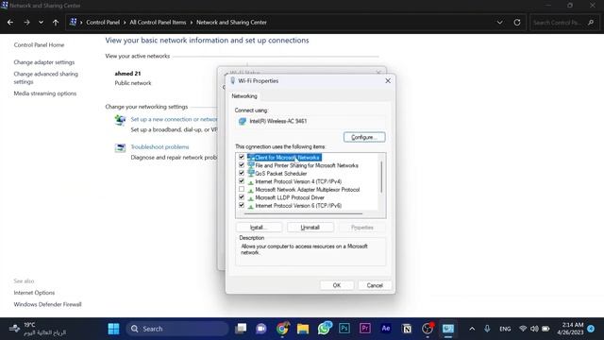Go up one level arrow
The image size is (604, 340).
point(56,23)
